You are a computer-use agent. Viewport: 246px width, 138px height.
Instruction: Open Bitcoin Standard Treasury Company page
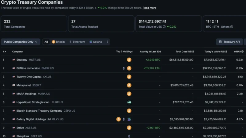(39, 111)
